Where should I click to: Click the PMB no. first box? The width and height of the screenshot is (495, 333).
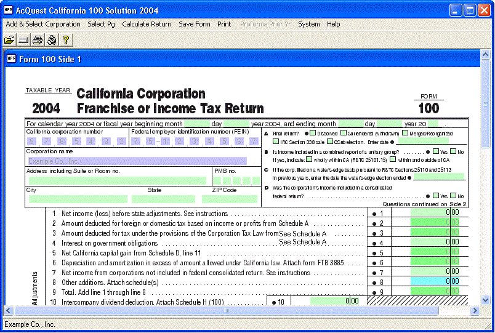[217, 180]
